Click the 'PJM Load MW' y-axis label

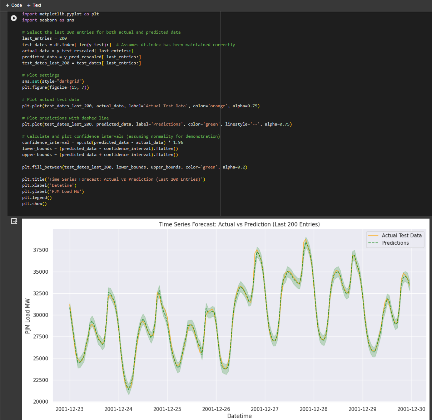pos(28,316)
